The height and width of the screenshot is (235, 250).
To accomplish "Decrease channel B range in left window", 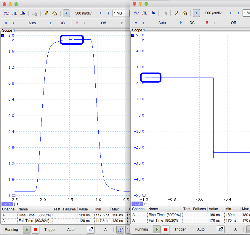I will coord(84,23).
